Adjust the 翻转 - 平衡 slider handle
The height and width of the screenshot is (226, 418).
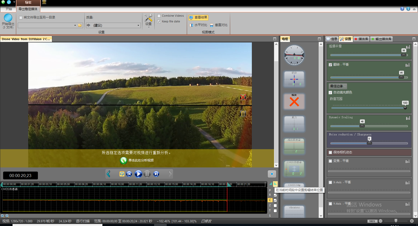[401, 77]
